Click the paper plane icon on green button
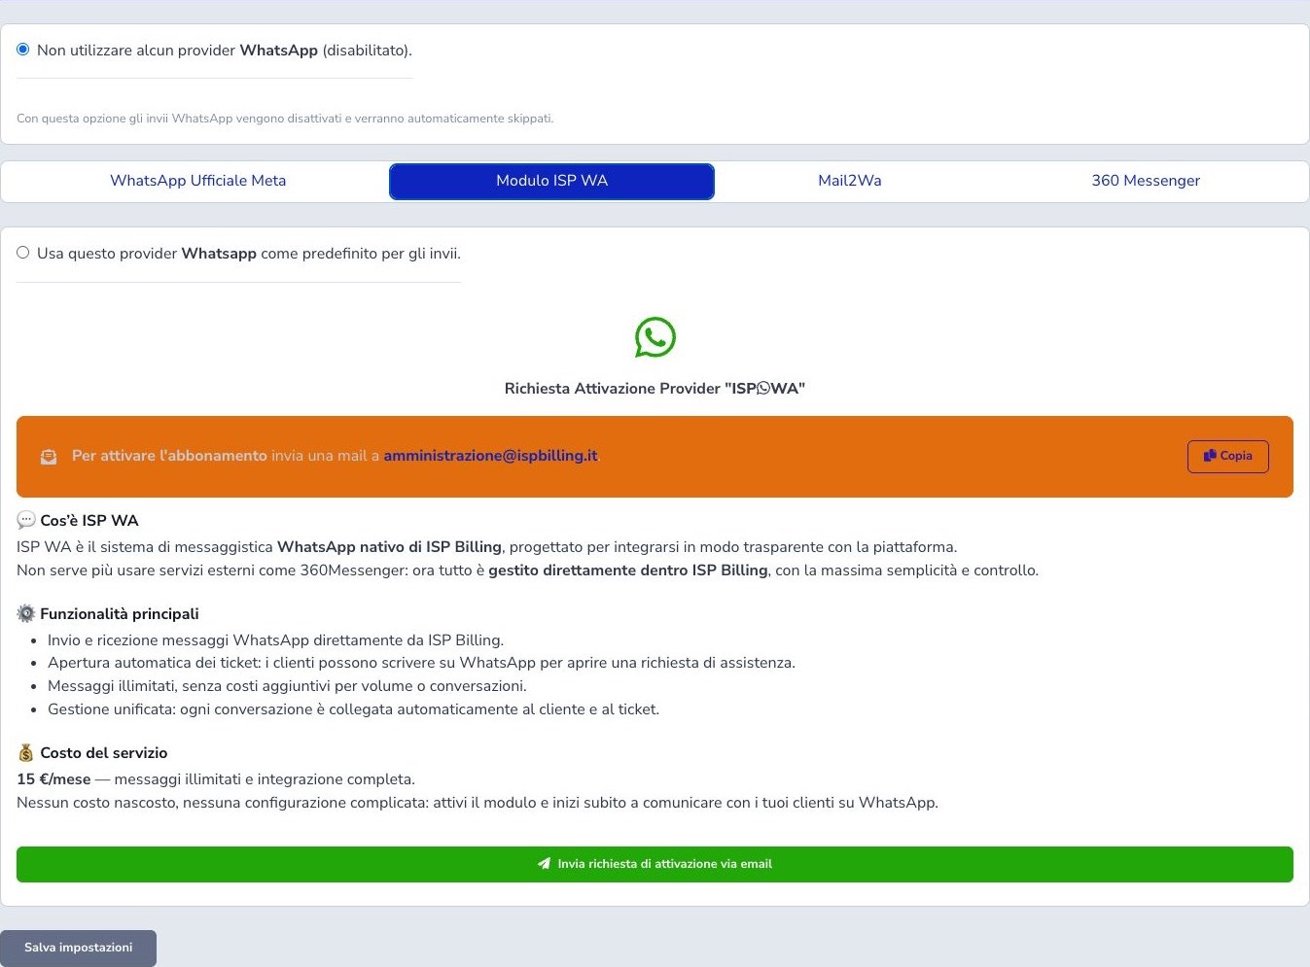The width and height of the screenshot is (1310, 967). (545, 864)
